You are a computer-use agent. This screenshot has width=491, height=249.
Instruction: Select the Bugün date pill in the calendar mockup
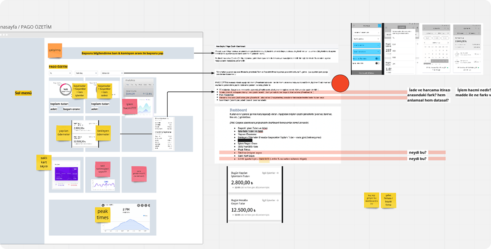pos(427,38)
